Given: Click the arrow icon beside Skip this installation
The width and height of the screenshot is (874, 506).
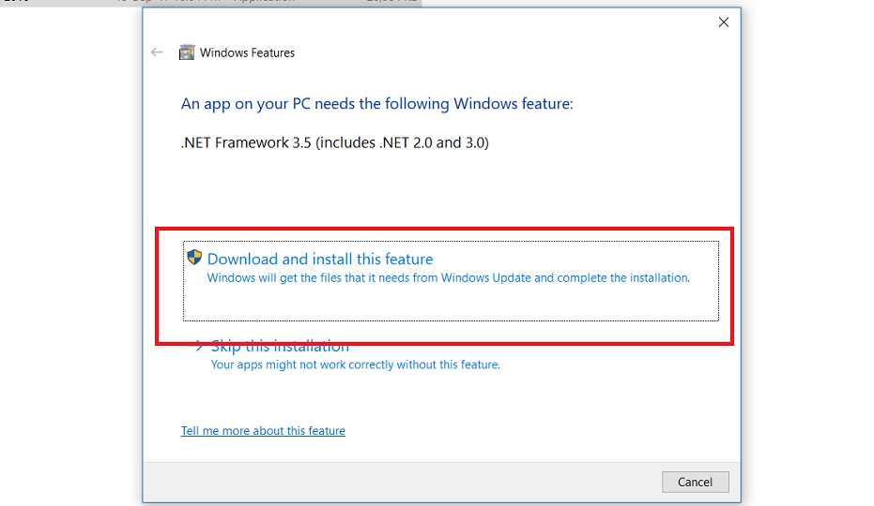Looking at the screenshot, I should pyautogui.click(x=199, y=346).
